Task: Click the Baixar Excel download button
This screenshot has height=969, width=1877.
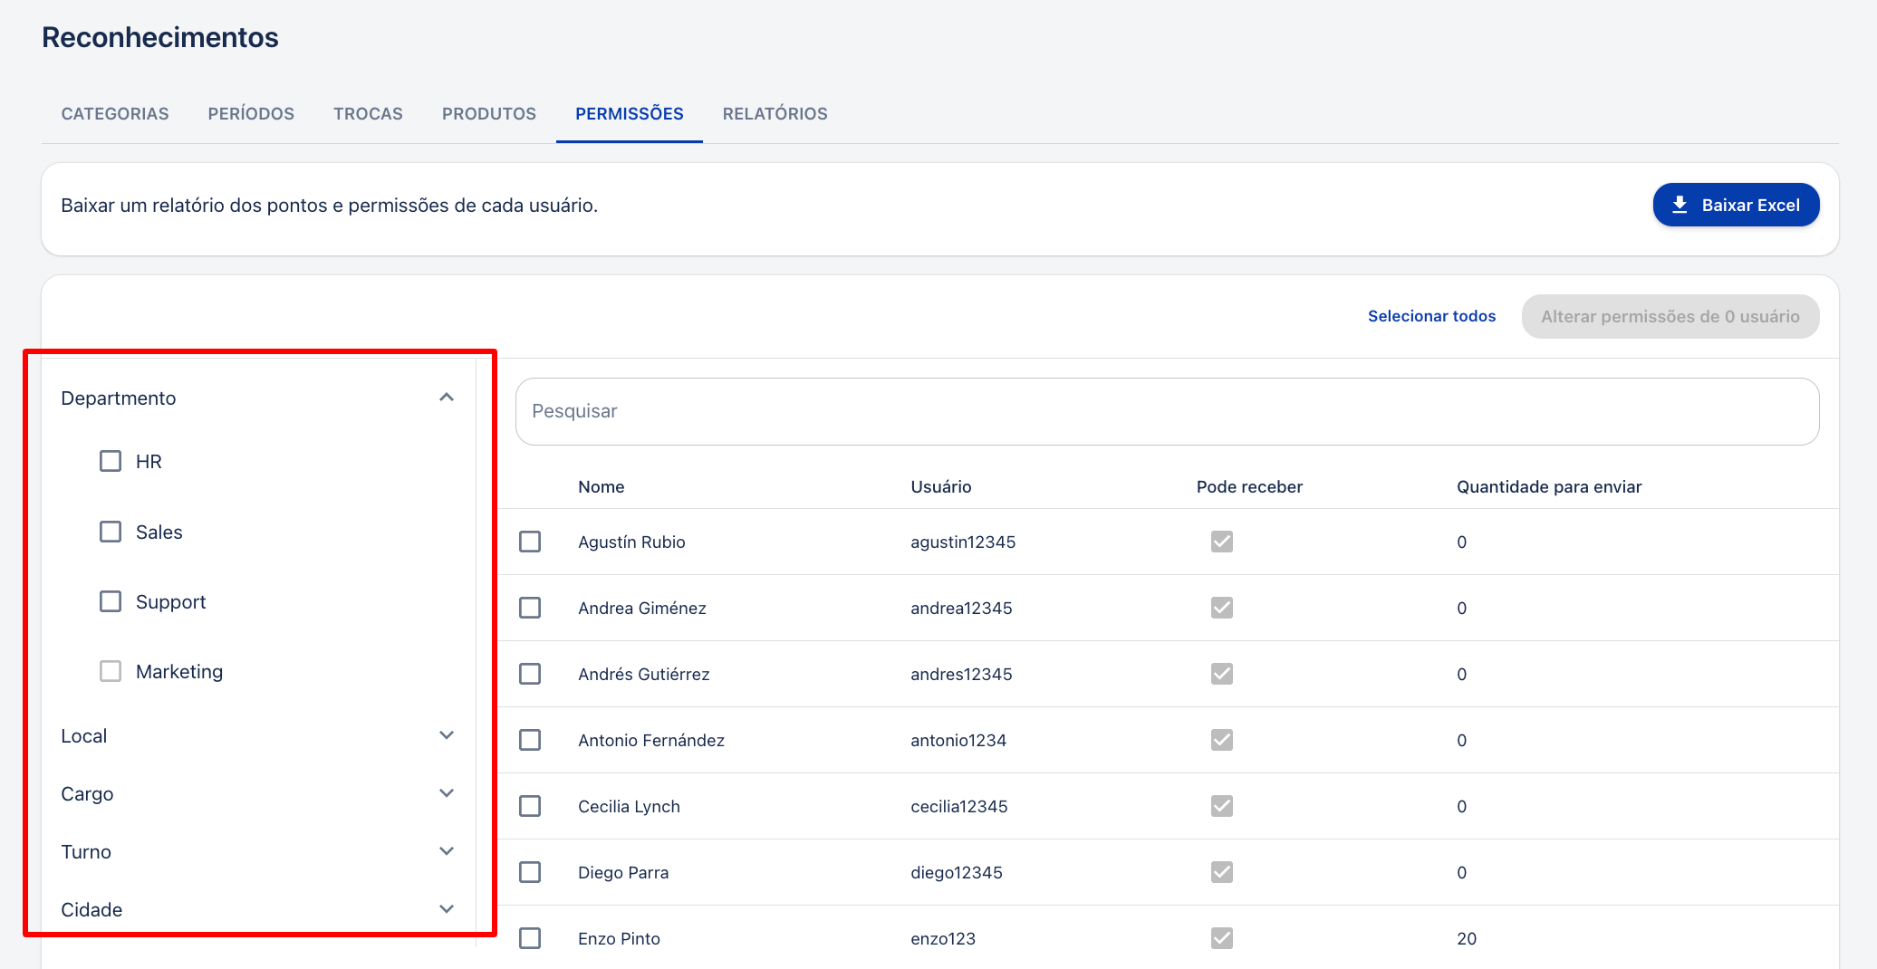Action: 1736,205
